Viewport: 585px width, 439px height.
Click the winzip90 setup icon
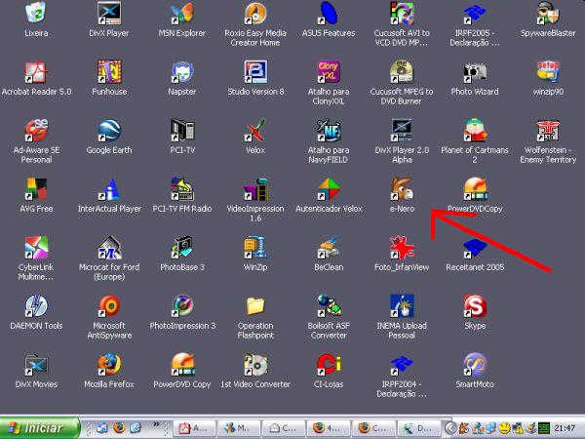coord(548,71)
